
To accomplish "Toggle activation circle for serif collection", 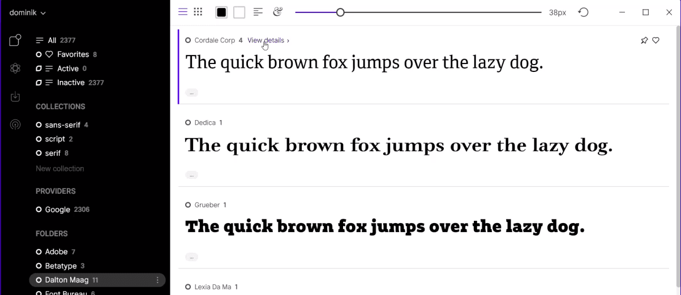I will click(x=38, y=153).
